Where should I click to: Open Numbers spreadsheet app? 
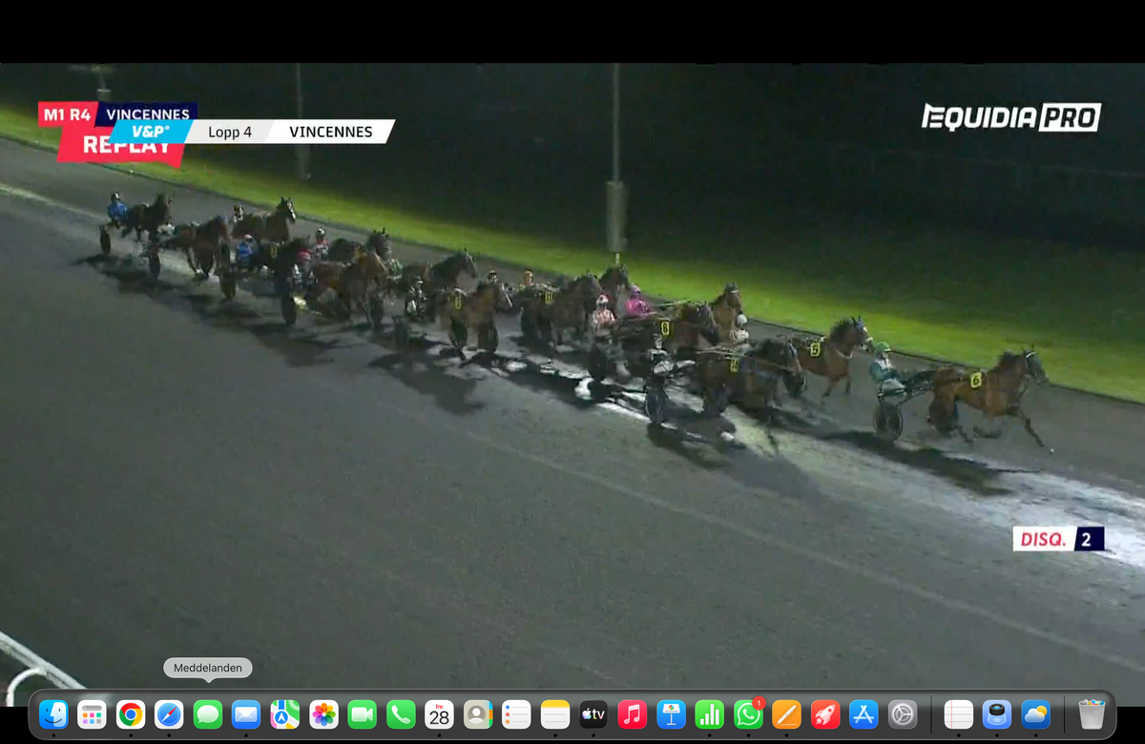709,713
